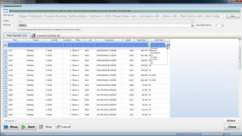Click the row pin icon for mark 6202
The image size is (242, 136).
pyautogui.click(x=6, y=86)
